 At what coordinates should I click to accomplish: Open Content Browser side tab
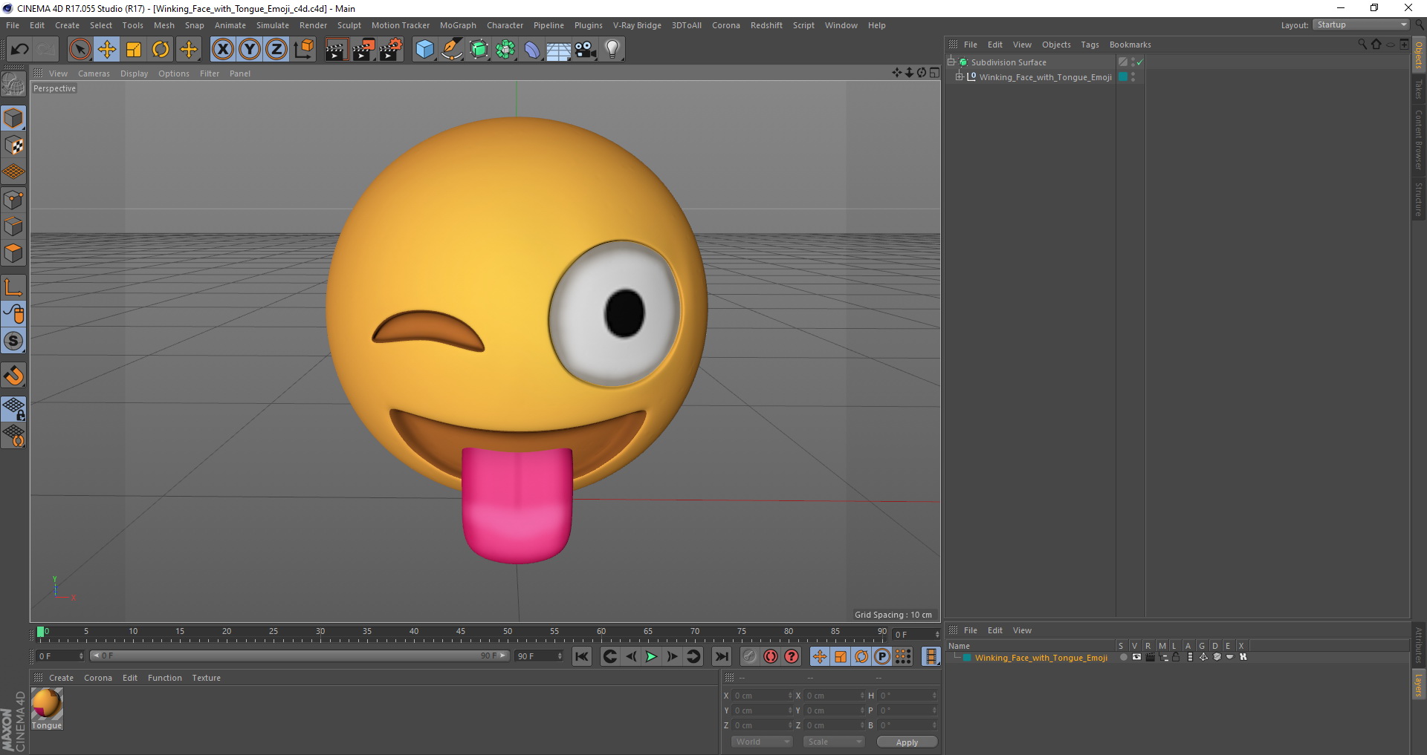pyautogui.click(x=1419, y=140)
